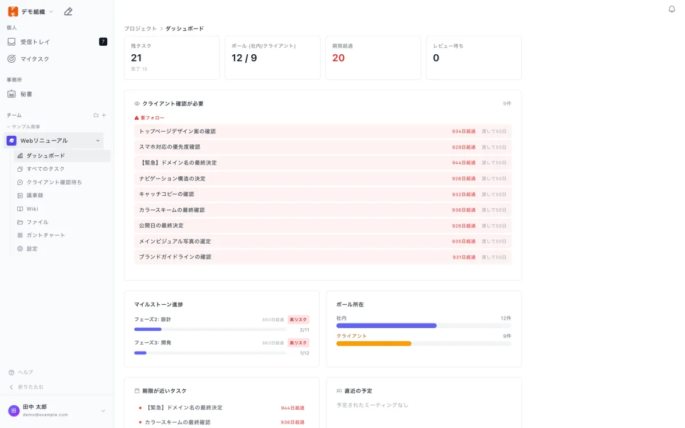
Task: Open トップページデザイン案の確認 row
Action: coord(323,131)
